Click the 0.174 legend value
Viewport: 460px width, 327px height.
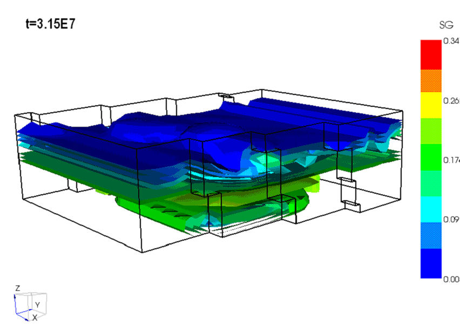tap(451, 161)
